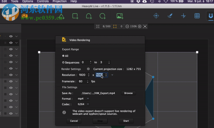
Task: Add a square shape from the toolbar
Action: click(x=75, y=16)
